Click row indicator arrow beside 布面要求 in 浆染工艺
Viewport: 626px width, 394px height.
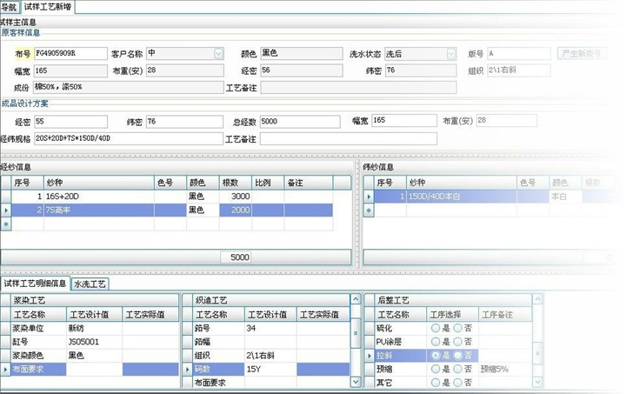[6, 370]
